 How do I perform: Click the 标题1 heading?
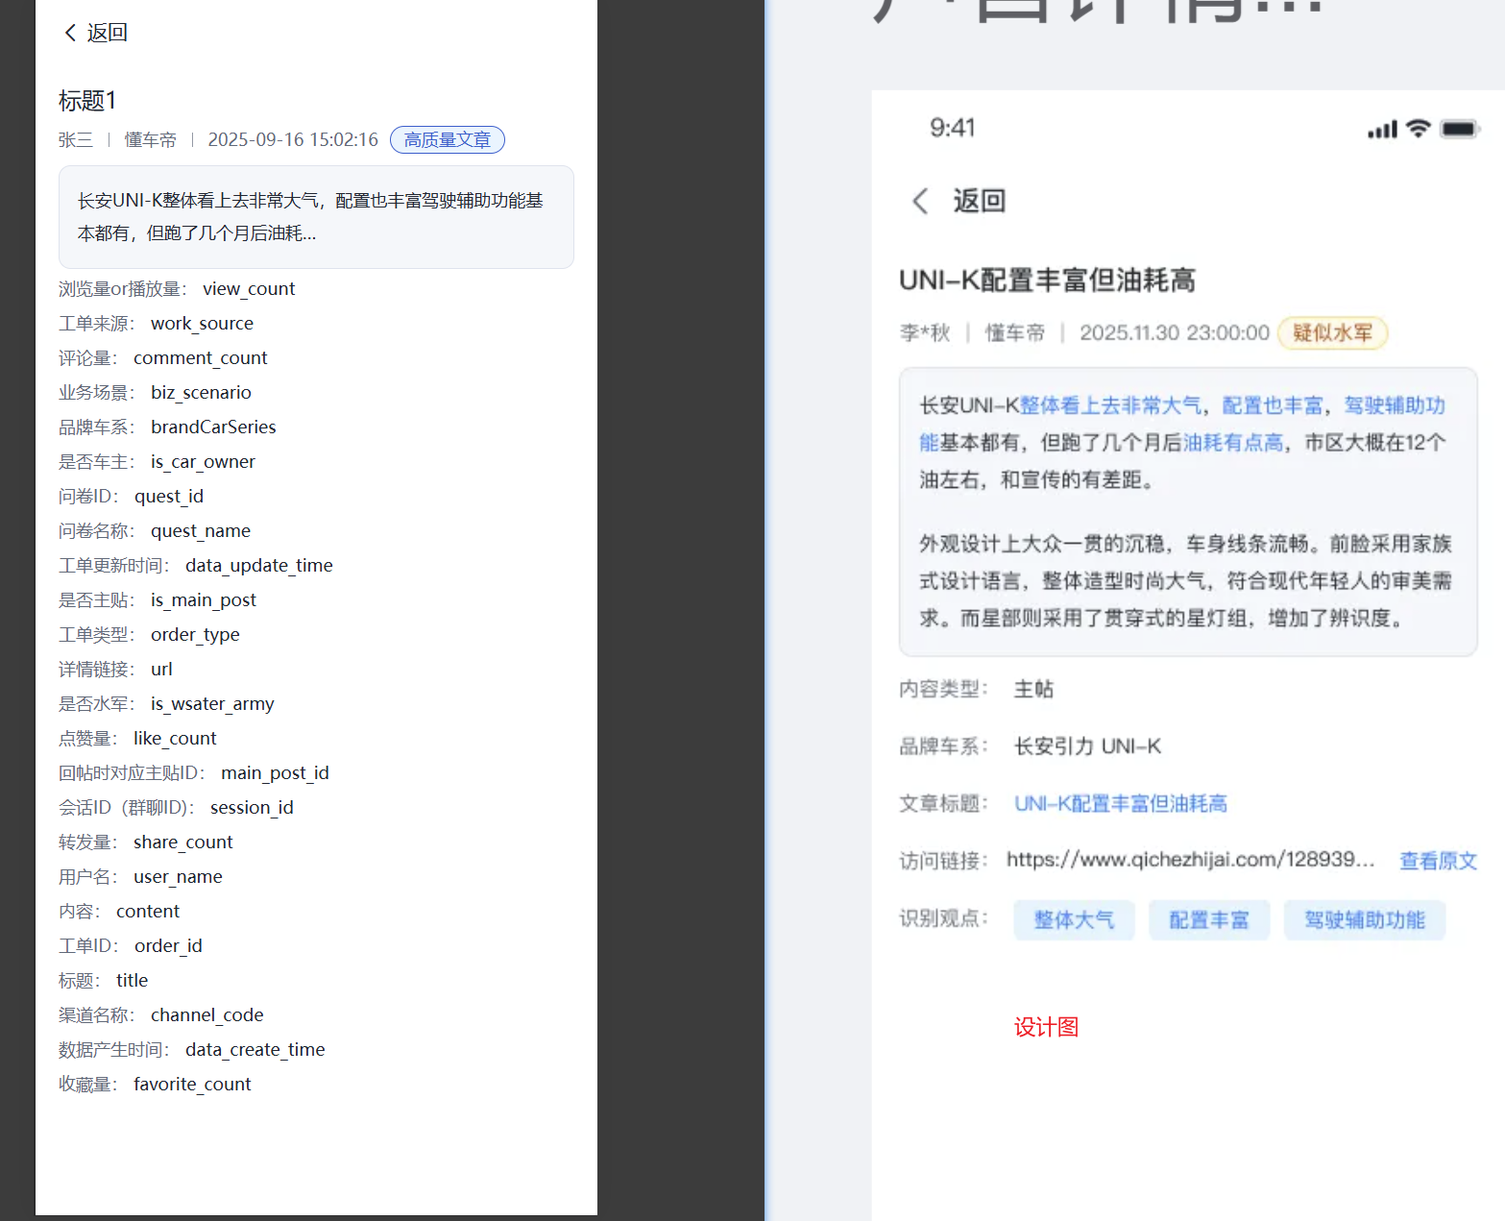[87, 101]
